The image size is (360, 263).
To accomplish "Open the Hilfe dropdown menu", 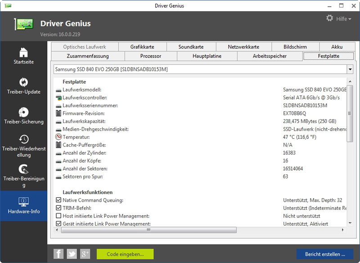I will pyautogui.click(x=344, y=19).
